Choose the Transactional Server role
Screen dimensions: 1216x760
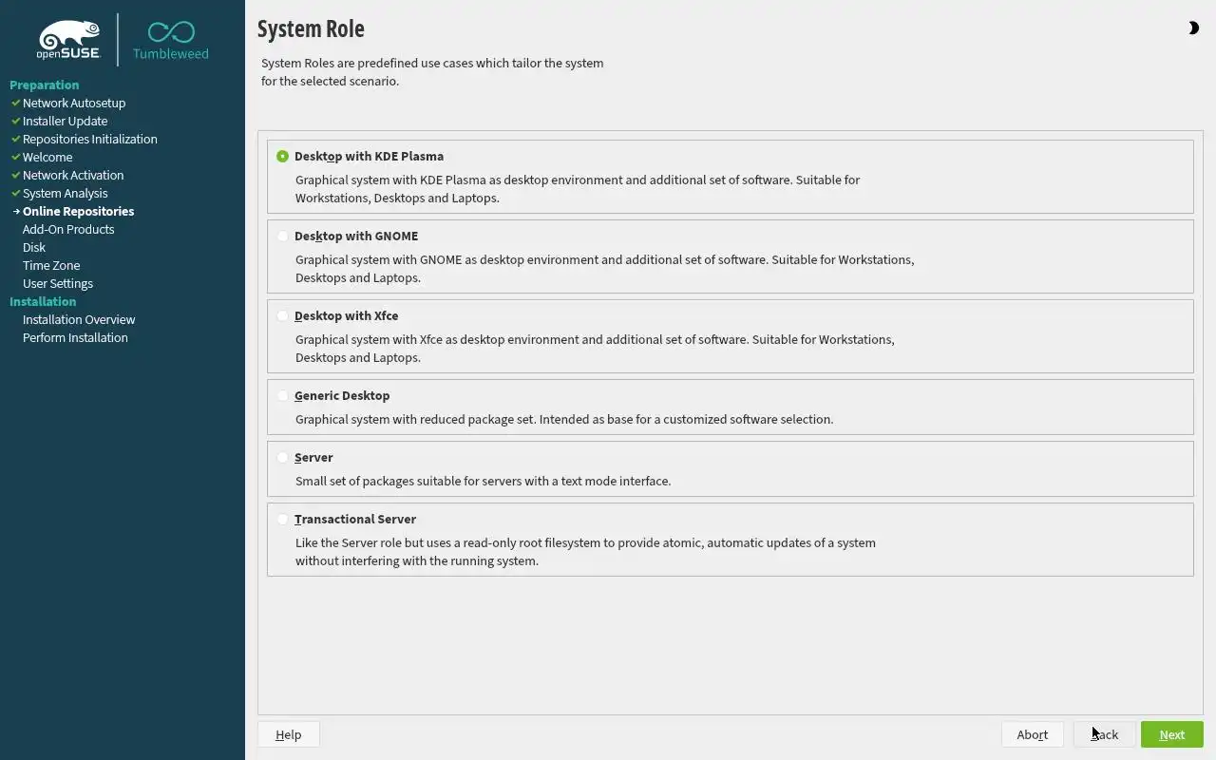tap(283, 520)
